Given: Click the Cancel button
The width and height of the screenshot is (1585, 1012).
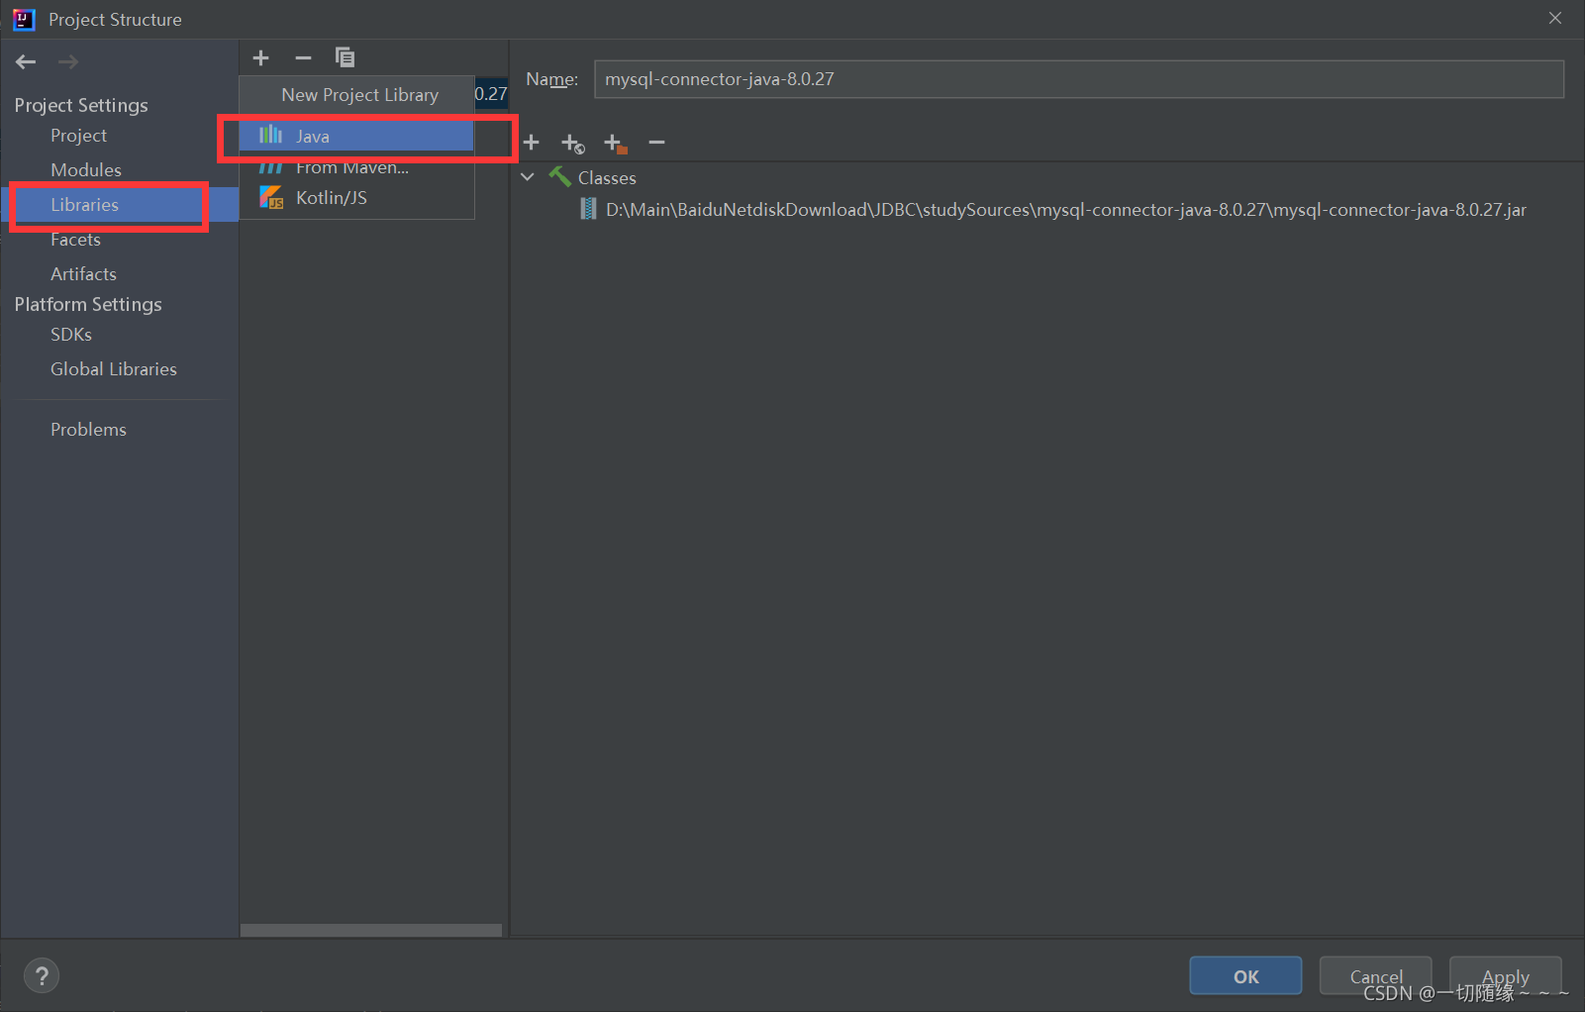Looking at the screenshot, I should tap(1375, 976).
